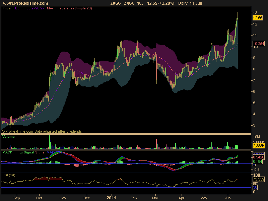Click the yellow 12.55 current price tag
The height and width of the screenshot is (201, 268).
[x=257, y=18]
